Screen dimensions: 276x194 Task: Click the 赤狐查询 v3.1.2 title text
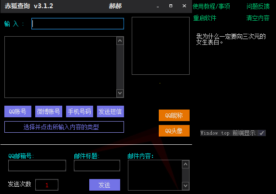tap(29, 6)
